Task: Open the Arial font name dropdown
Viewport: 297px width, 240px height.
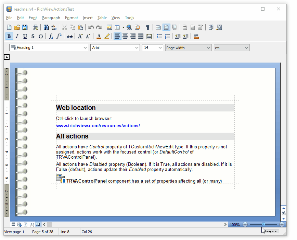Action: pos(137,48)
